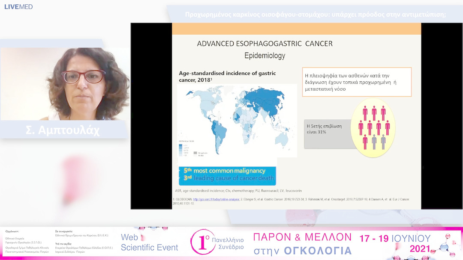Select the speaker's webcam video
This screenshot has width=463, height=260.
(x=65, y=84)
